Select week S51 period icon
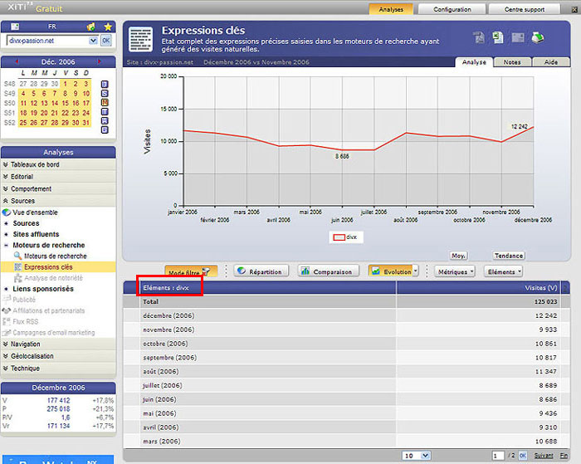 click(x=105, y=111)
